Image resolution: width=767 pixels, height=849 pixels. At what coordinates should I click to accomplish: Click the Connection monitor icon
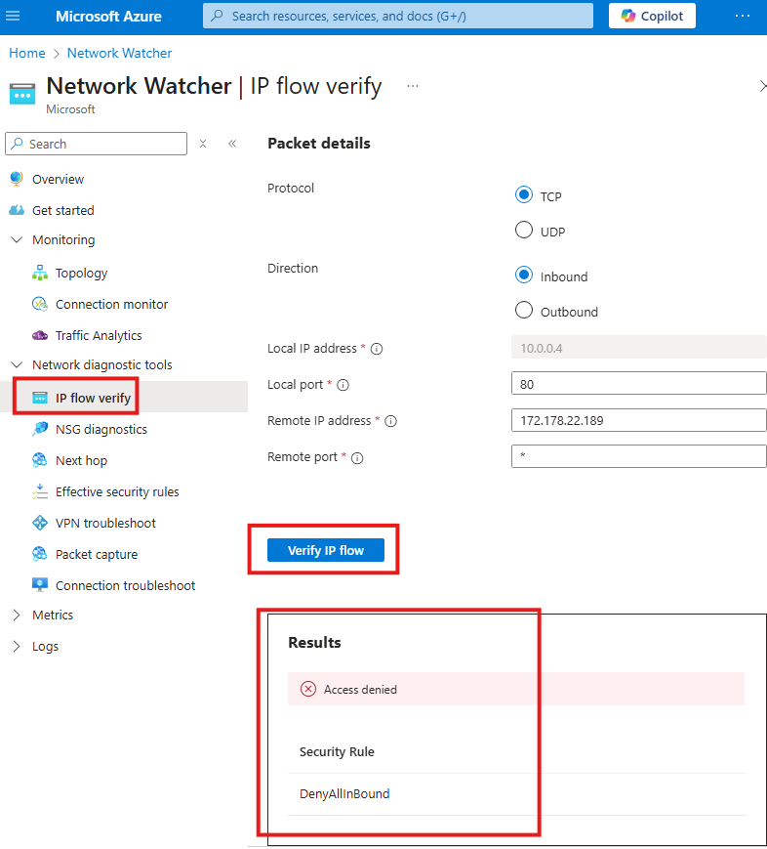[39, 304]
